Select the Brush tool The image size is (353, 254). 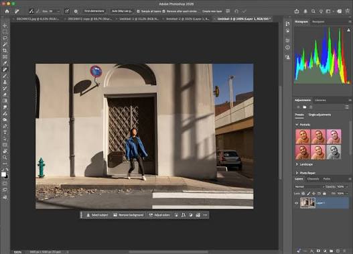pos(5,76)
